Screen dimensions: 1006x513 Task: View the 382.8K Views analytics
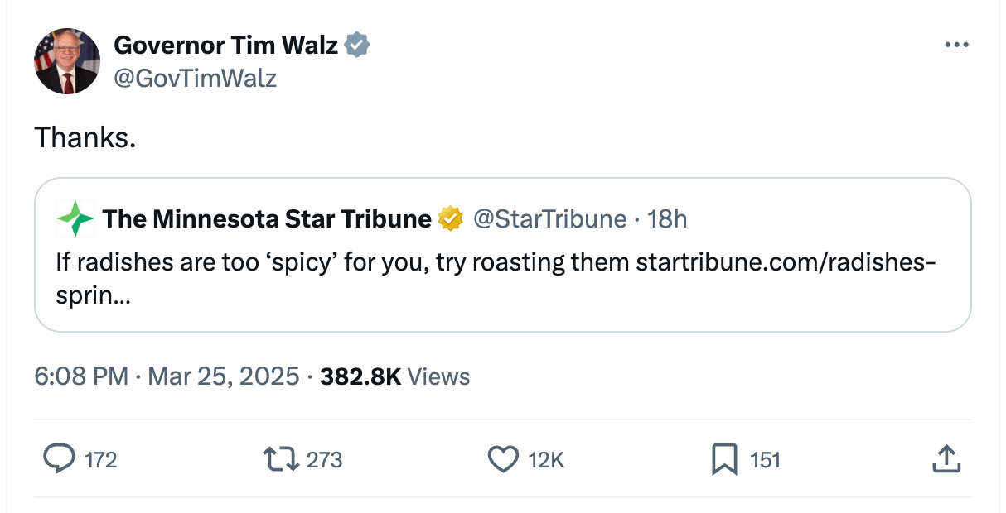coord(394,377)
